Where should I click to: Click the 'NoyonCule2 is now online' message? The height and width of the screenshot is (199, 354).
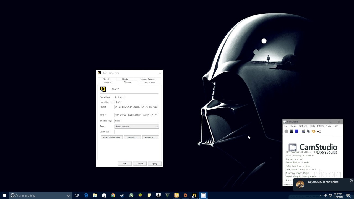point(323,182)
